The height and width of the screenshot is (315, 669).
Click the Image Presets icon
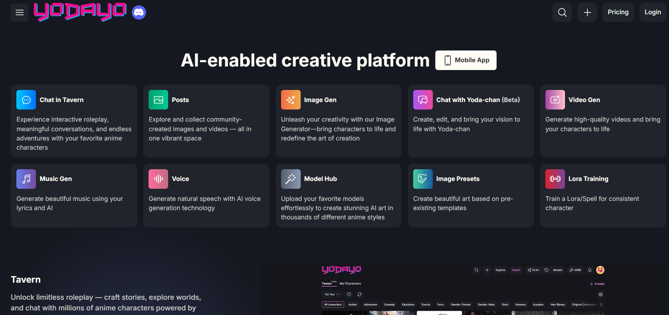click(x=423, y=179)
